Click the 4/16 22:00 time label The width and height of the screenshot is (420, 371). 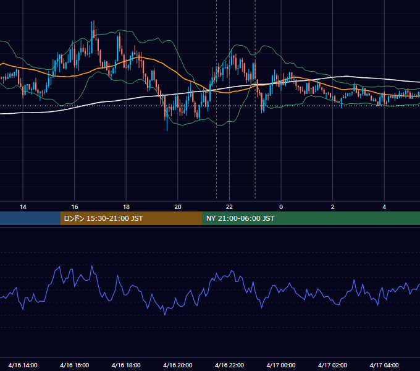(x=229, y=365)
